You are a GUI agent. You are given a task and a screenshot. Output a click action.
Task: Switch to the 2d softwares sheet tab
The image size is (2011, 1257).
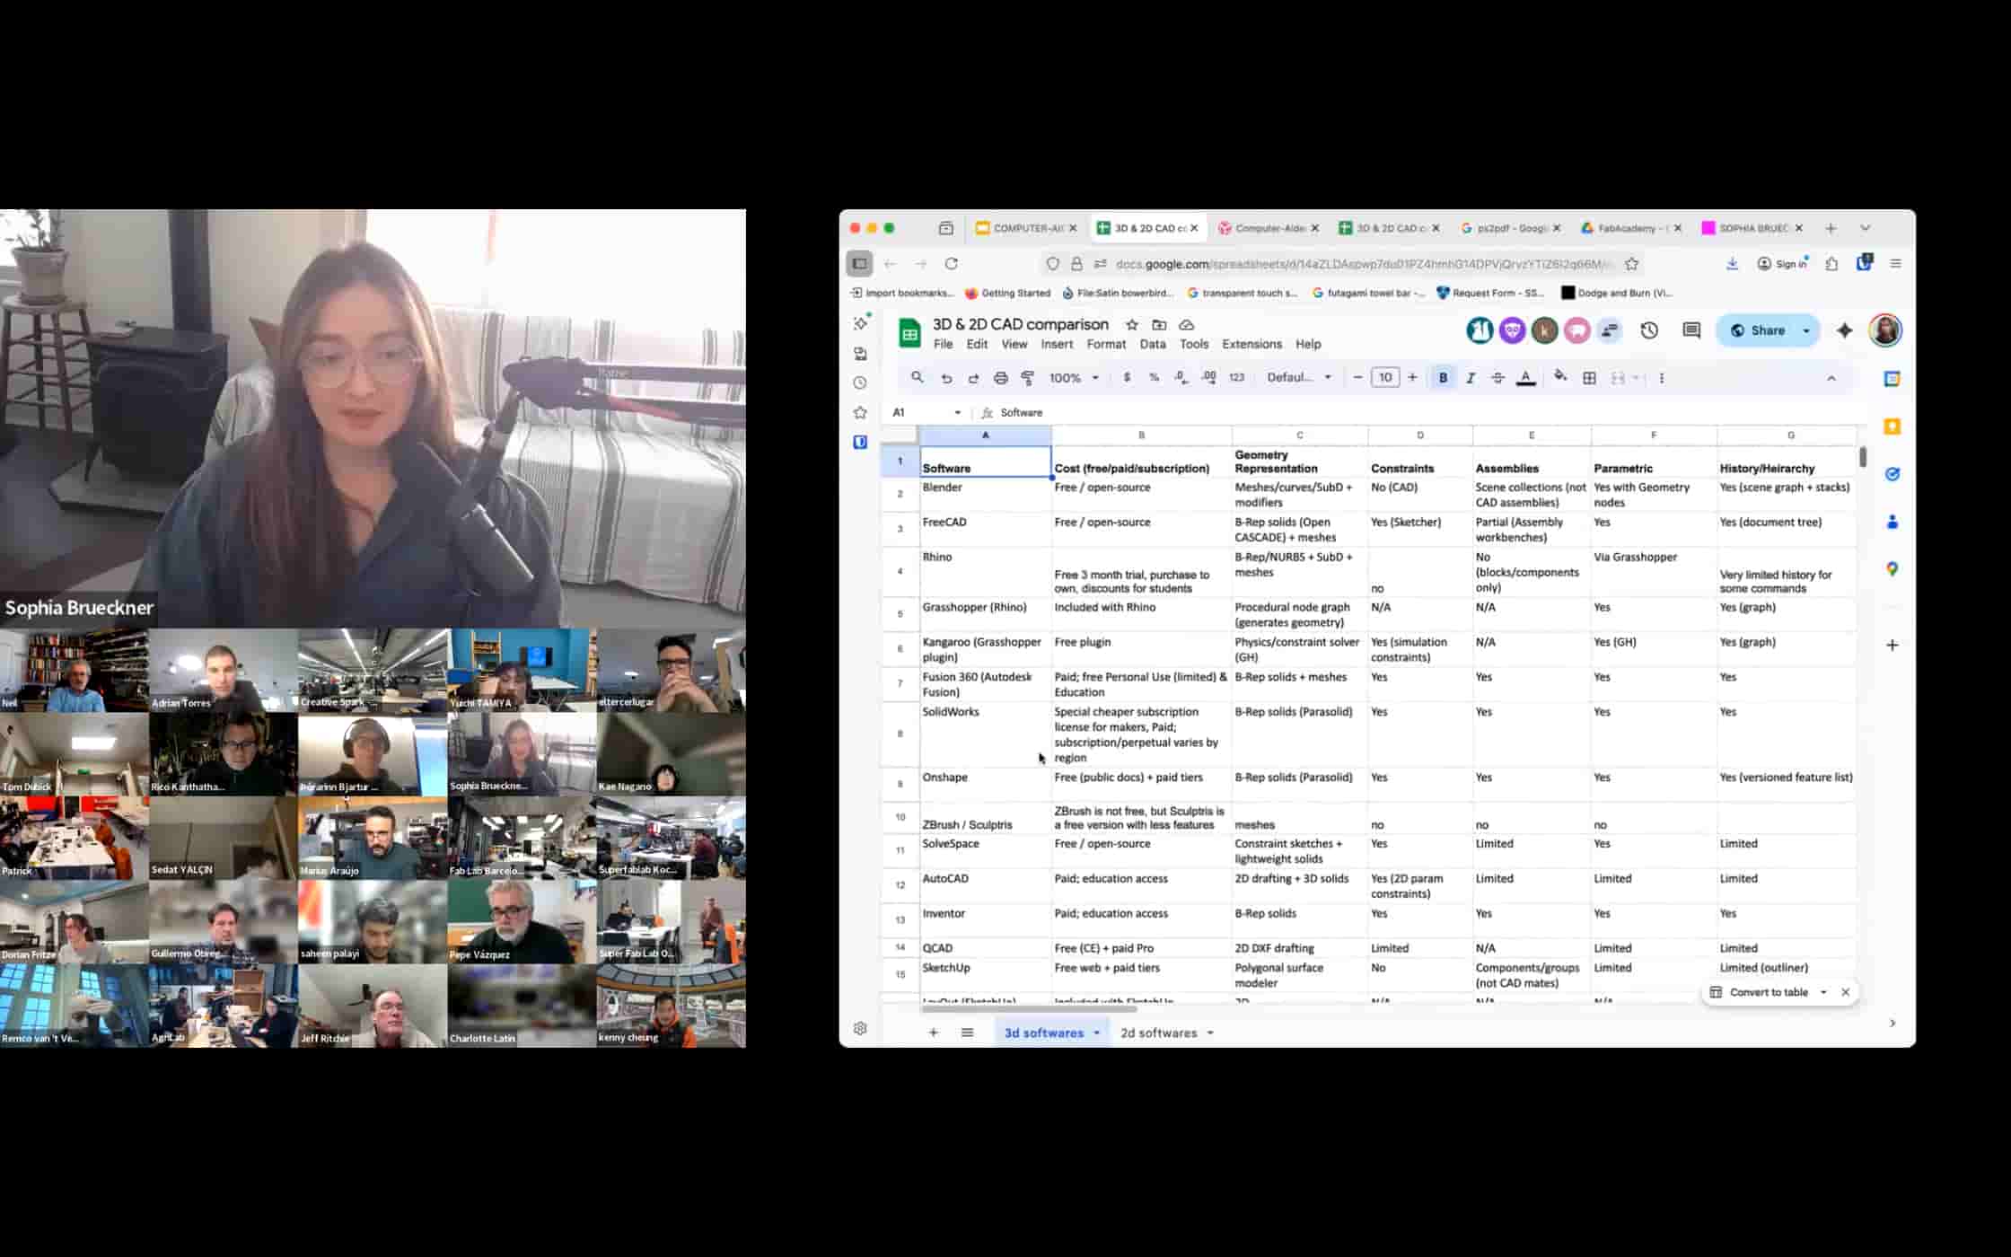[x=1158, y=1033]
